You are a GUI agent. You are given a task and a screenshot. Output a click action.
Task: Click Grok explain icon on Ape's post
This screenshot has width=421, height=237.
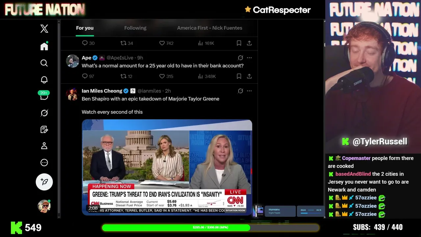pyautogui.click(x=240, y=58)
